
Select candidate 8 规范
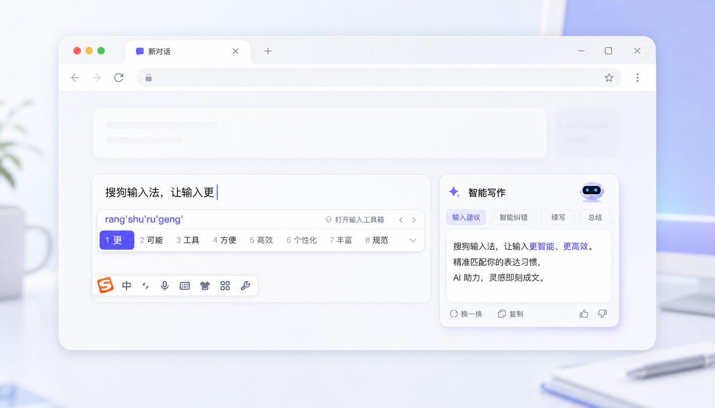(x=377, y=240)
